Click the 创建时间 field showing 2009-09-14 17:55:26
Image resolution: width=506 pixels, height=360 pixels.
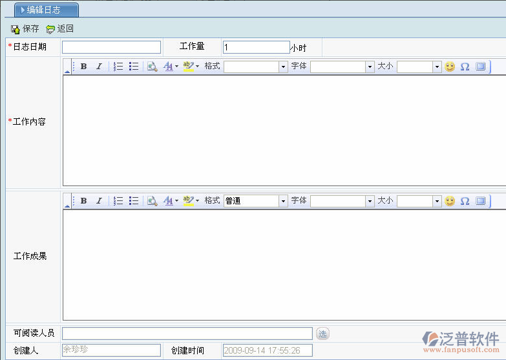coord(268,350)
